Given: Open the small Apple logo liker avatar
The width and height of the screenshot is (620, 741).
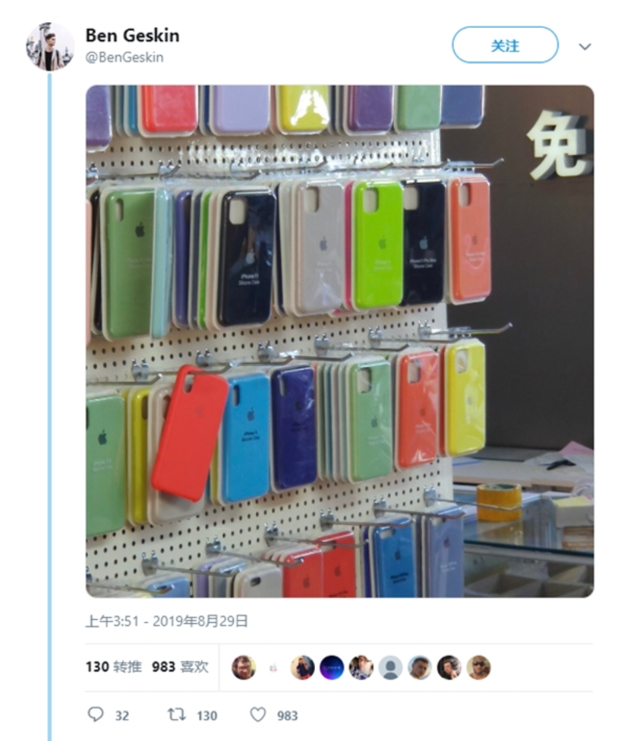Looking at the screenshot, I should pyautogui.click(x=273, y=667).
